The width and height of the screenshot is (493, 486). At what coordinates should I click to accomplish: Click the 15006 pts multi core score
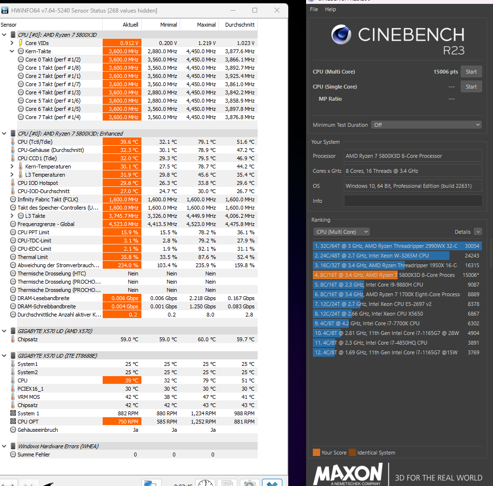(446, 72)
